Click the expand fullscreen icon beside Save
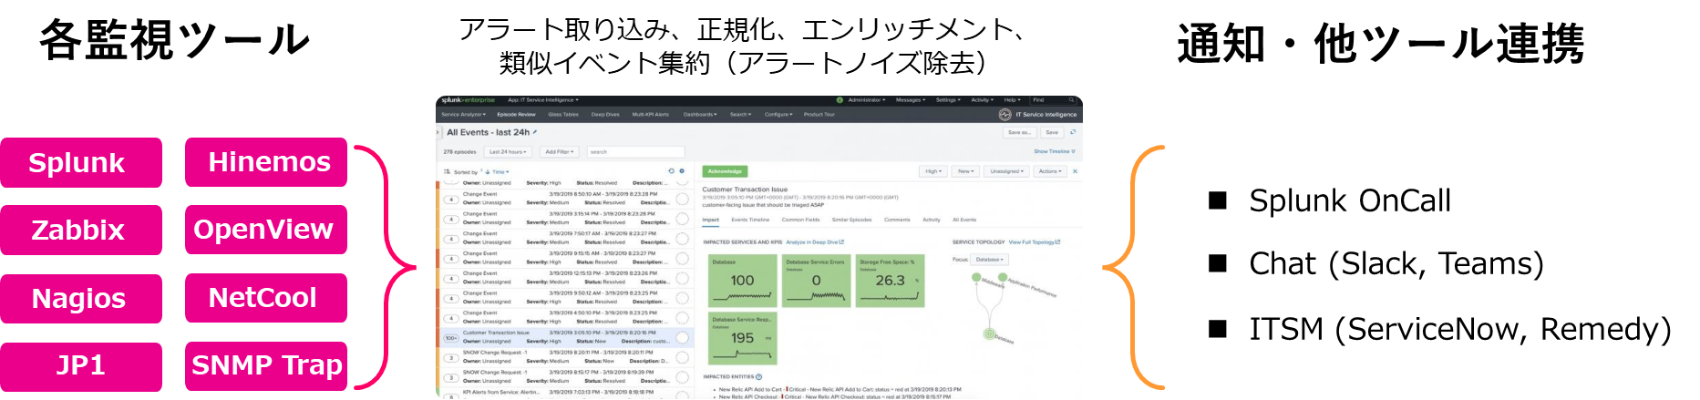Image resolution: width=1700 pixels, height=400 pixels. 1073,132
